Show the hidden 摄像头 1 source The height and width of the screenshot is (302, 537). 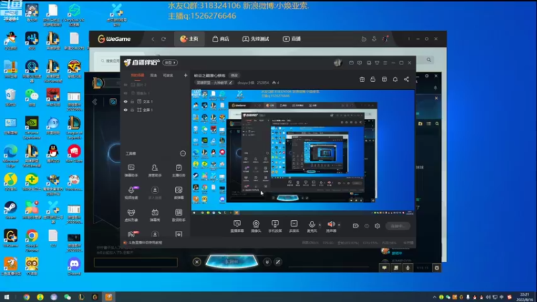click(x=126, y=93)
